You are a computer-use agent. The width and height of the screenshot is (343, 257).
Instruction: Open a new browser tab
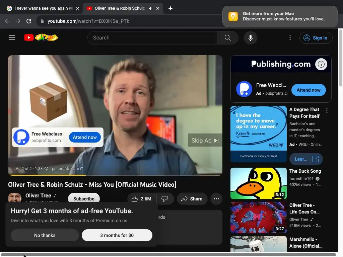coord(170,8)
